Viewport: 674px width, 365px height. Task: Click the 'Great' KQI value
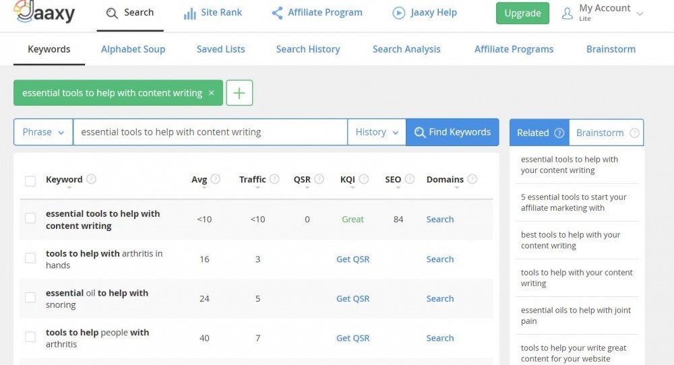353,219
